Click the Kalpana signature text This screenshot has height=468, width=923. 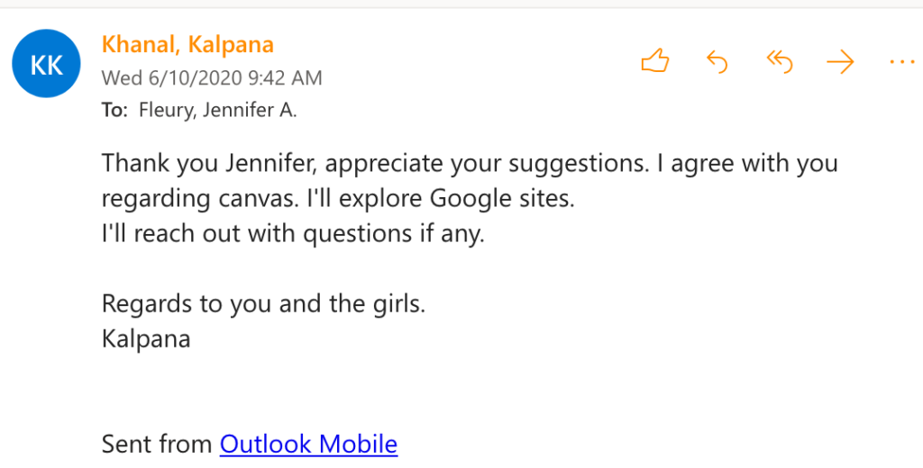pos(146,339)
